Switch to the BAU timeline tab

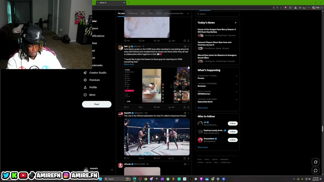point(151,13)
